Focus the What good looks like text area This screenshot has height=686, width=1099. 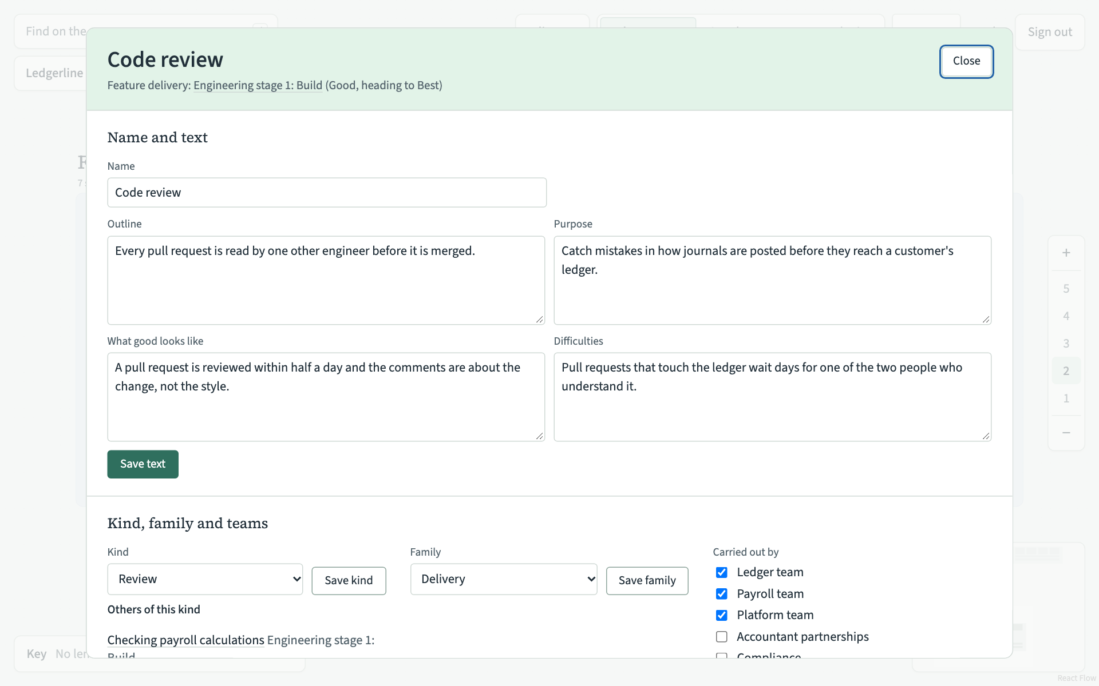pyautogui.click(x=326, y=397)
